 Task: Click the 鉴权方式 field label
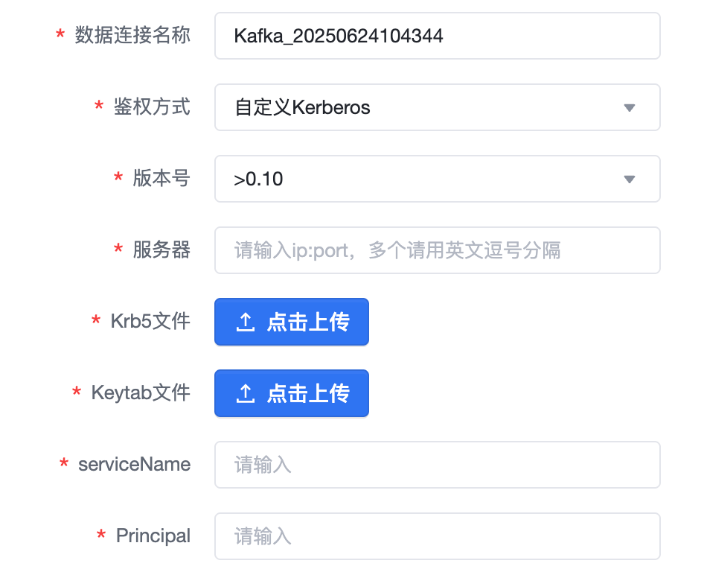tap(152, 107)
